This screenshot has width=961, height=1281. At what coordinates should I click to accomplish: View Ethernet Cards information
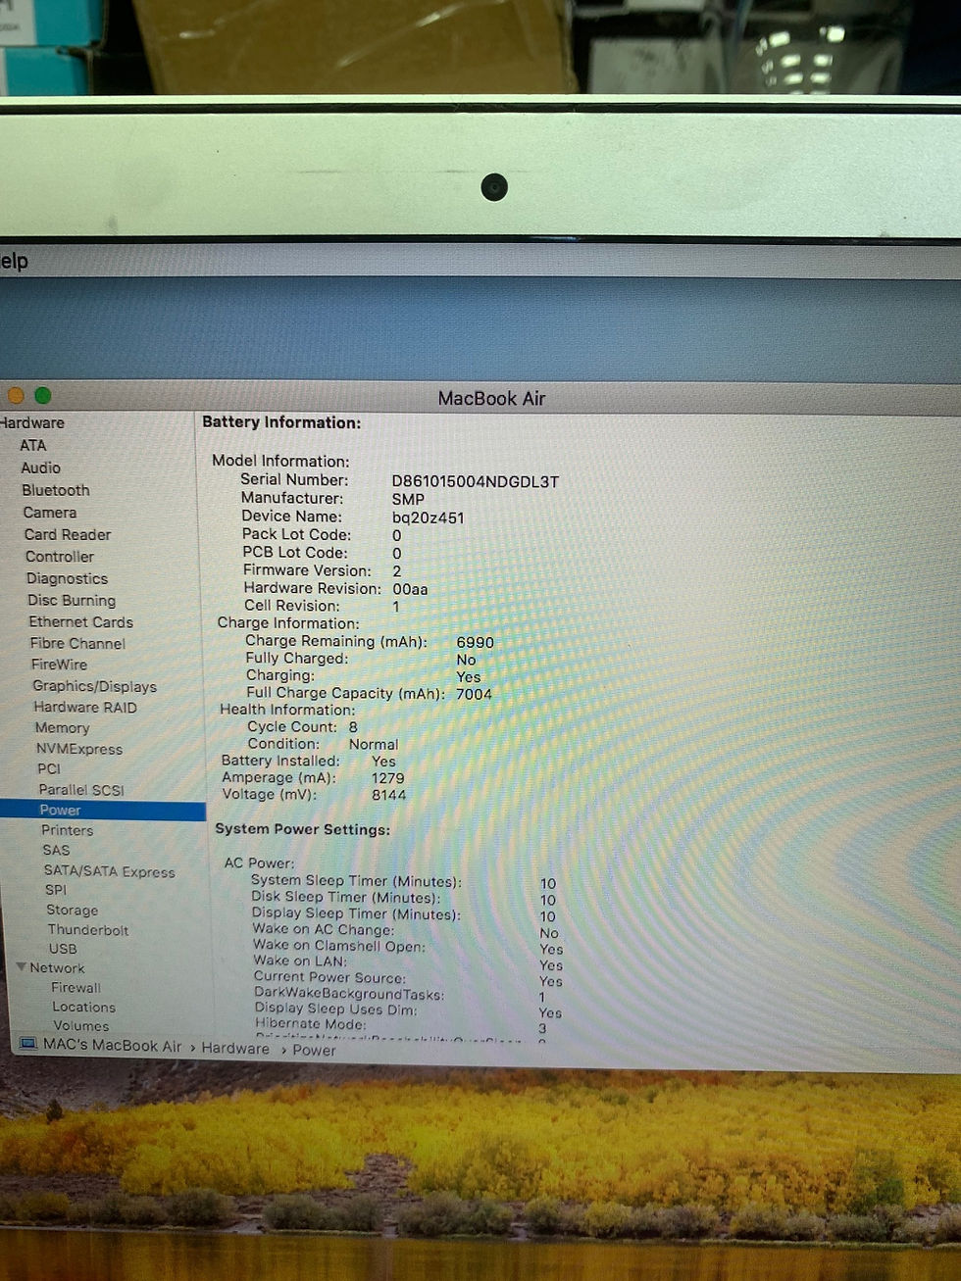(x=79, y=621)
